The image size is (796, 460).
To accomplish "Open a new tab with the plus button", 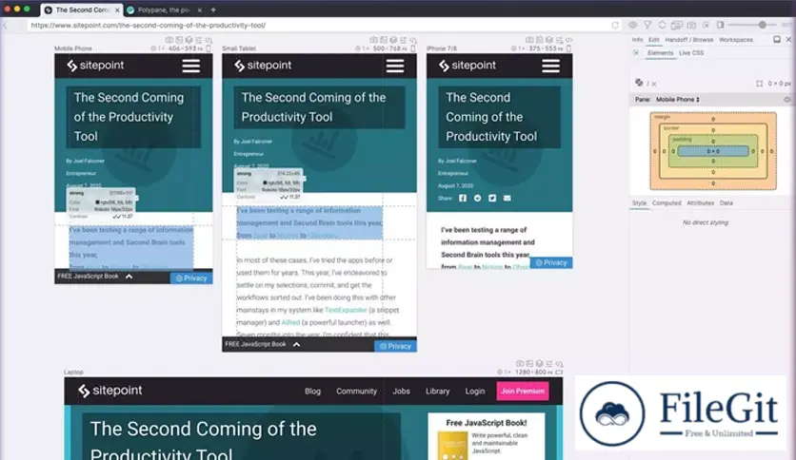I will 213,10.
